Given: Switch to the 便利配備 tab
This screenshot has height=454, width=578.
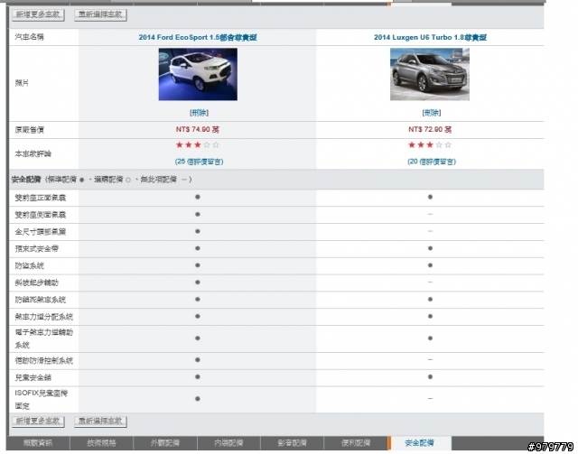Looking at the screenshot, I should 356,443.
